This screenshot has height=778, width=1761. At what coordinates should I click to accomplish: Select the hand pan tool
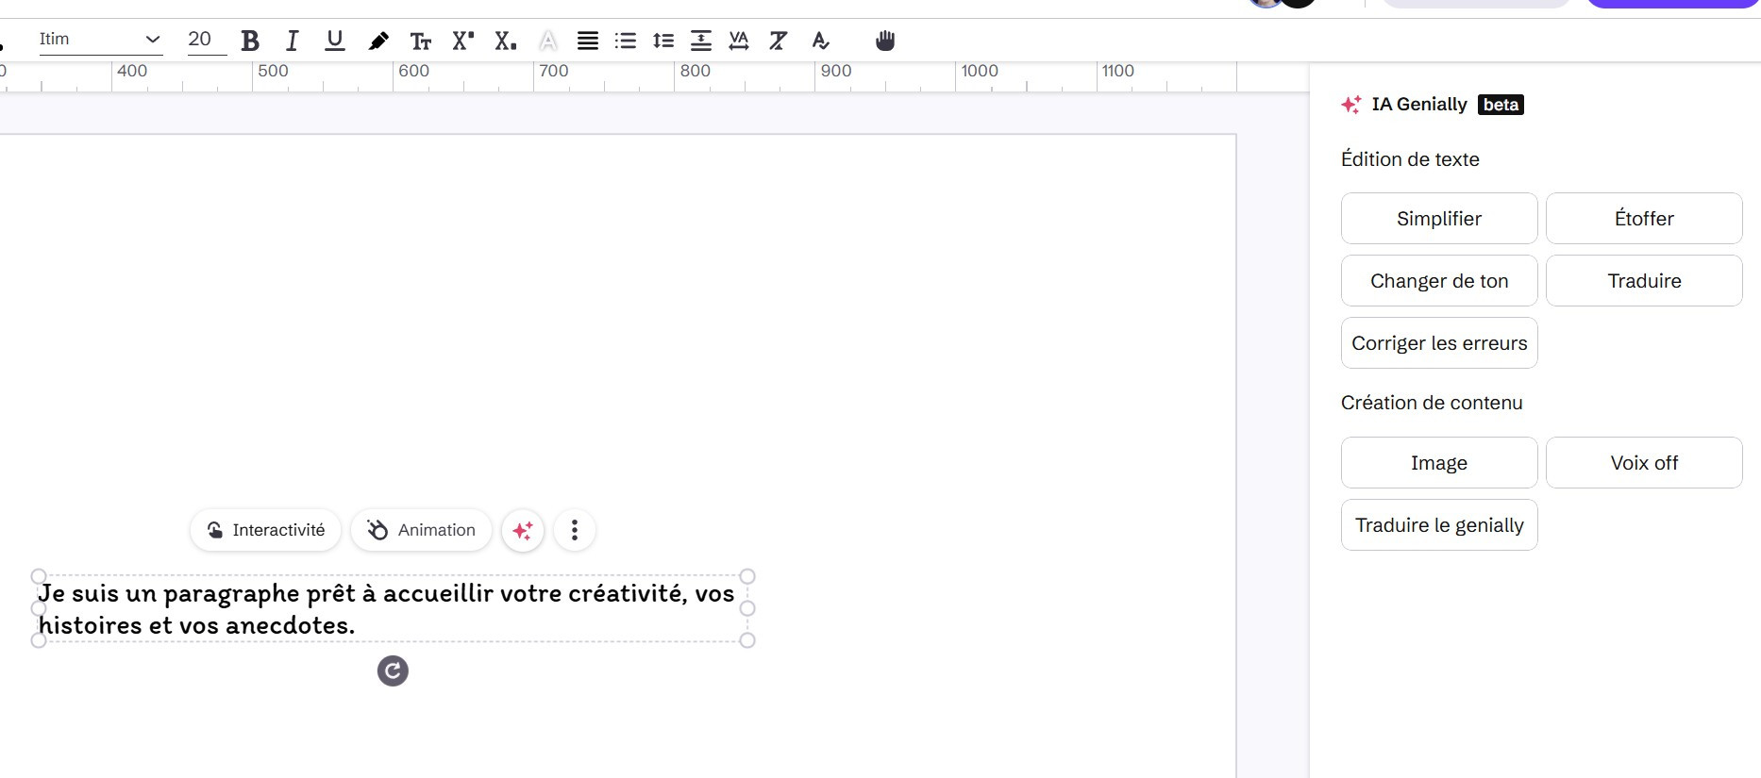884,41
